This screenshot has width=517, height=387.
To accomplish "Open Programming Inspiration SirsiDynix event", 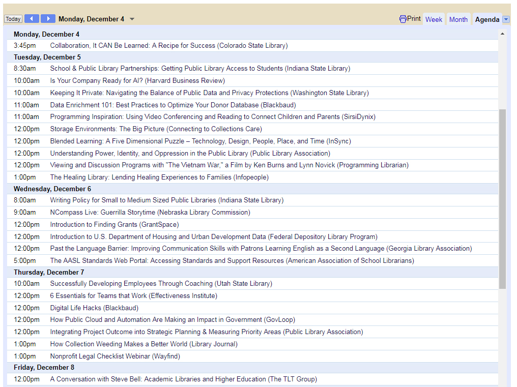I will coord(213,117).
